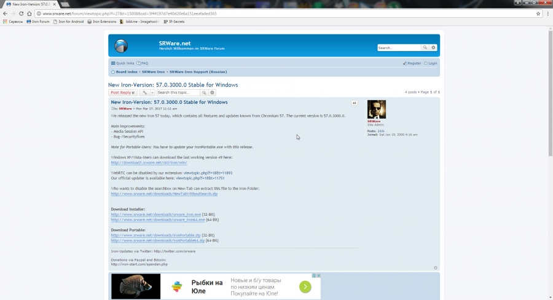Image resolution: width=553 pixels, height=300 pixels.
Task: Open bild.me Imagehost bookmark
Action: click(139, 22)
